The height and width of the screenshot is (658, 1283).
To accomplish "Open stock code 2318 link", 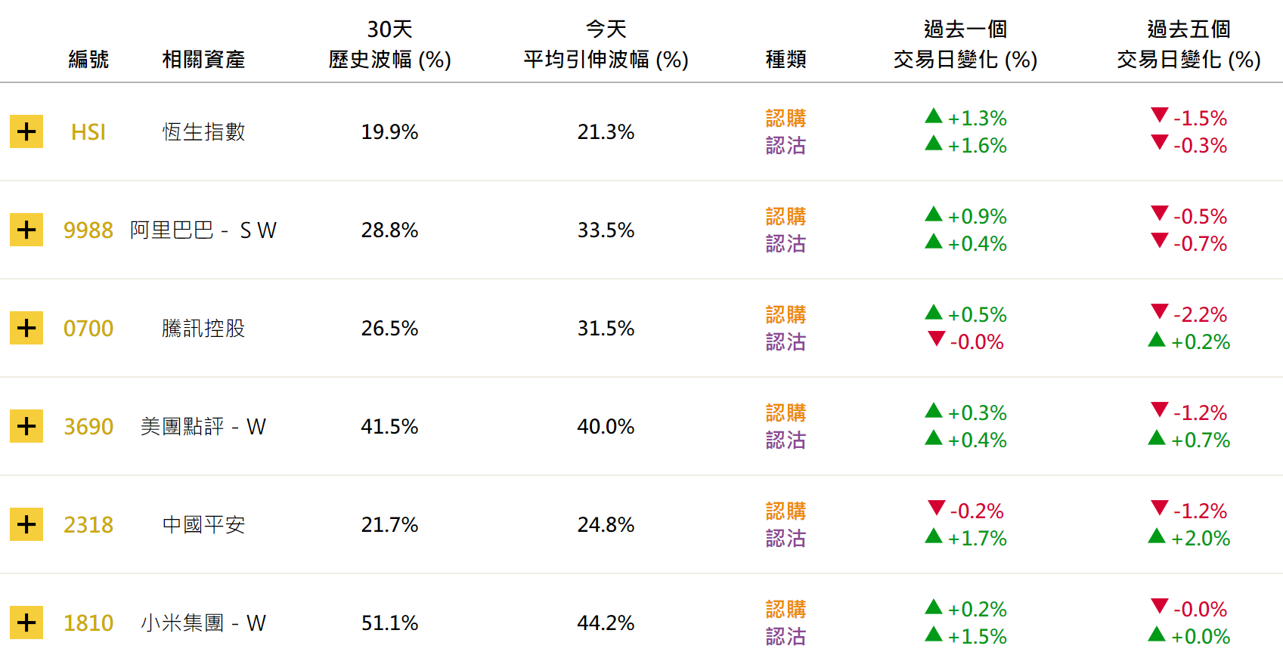I will point(88,525).
